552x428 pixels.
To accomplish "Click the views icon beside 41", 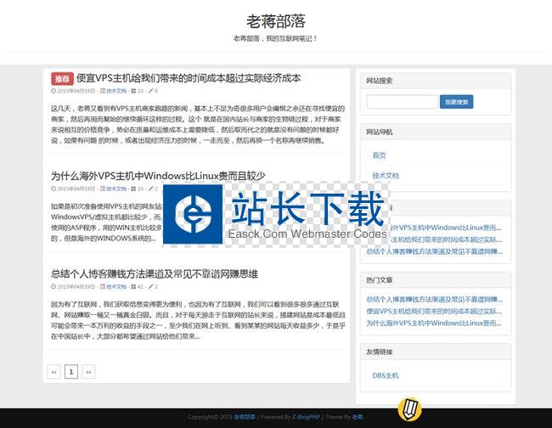I will (133, 286).
